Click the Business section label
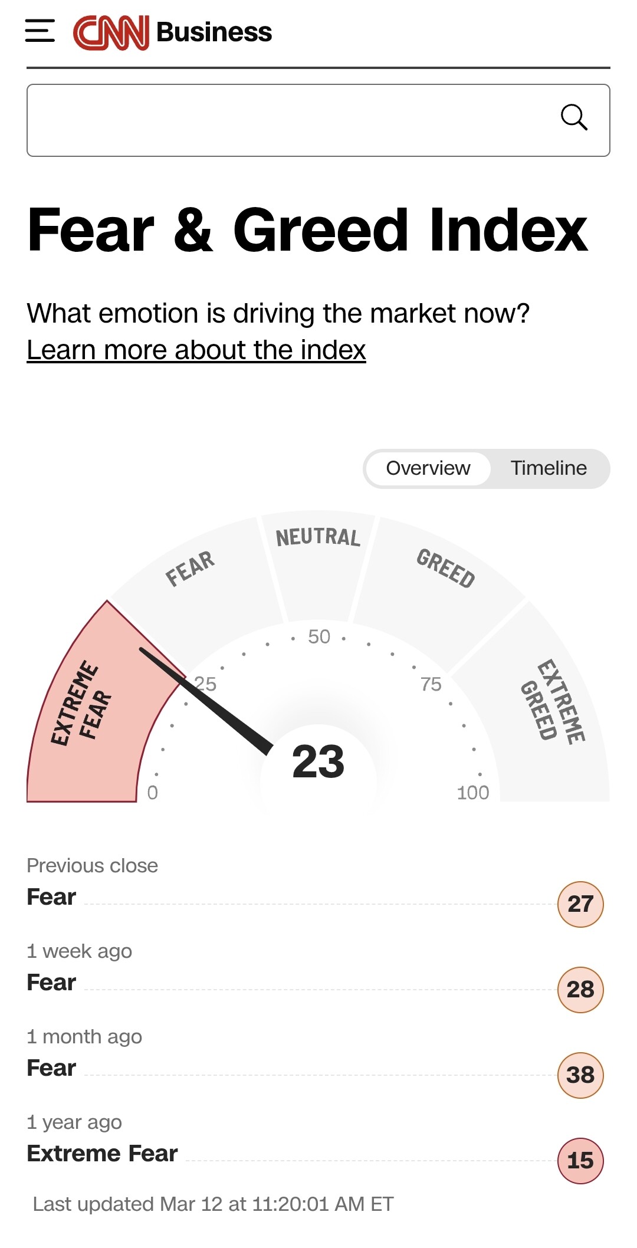637x1248 pixels. click(x=214, y=32)
